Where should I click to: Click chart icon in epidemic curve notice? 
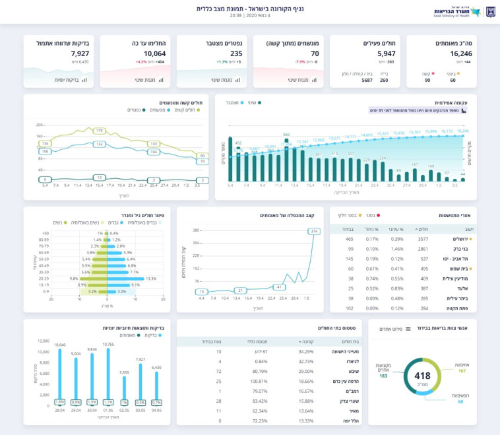click(x=463, y=111)
